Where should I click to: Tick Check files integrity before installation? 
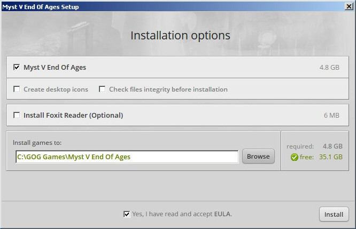(102, 89)
